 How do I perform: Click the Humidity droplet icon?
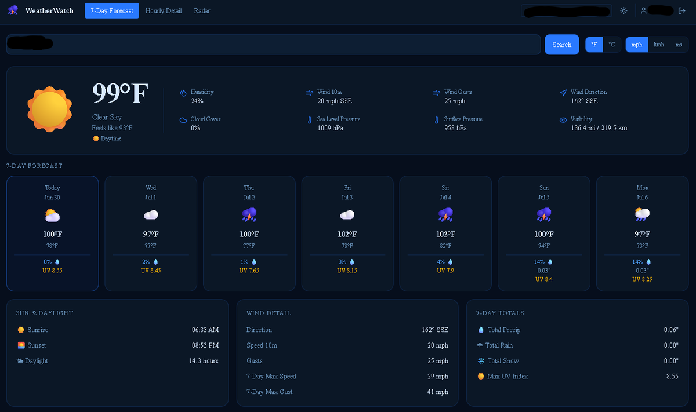click(183, 93)
